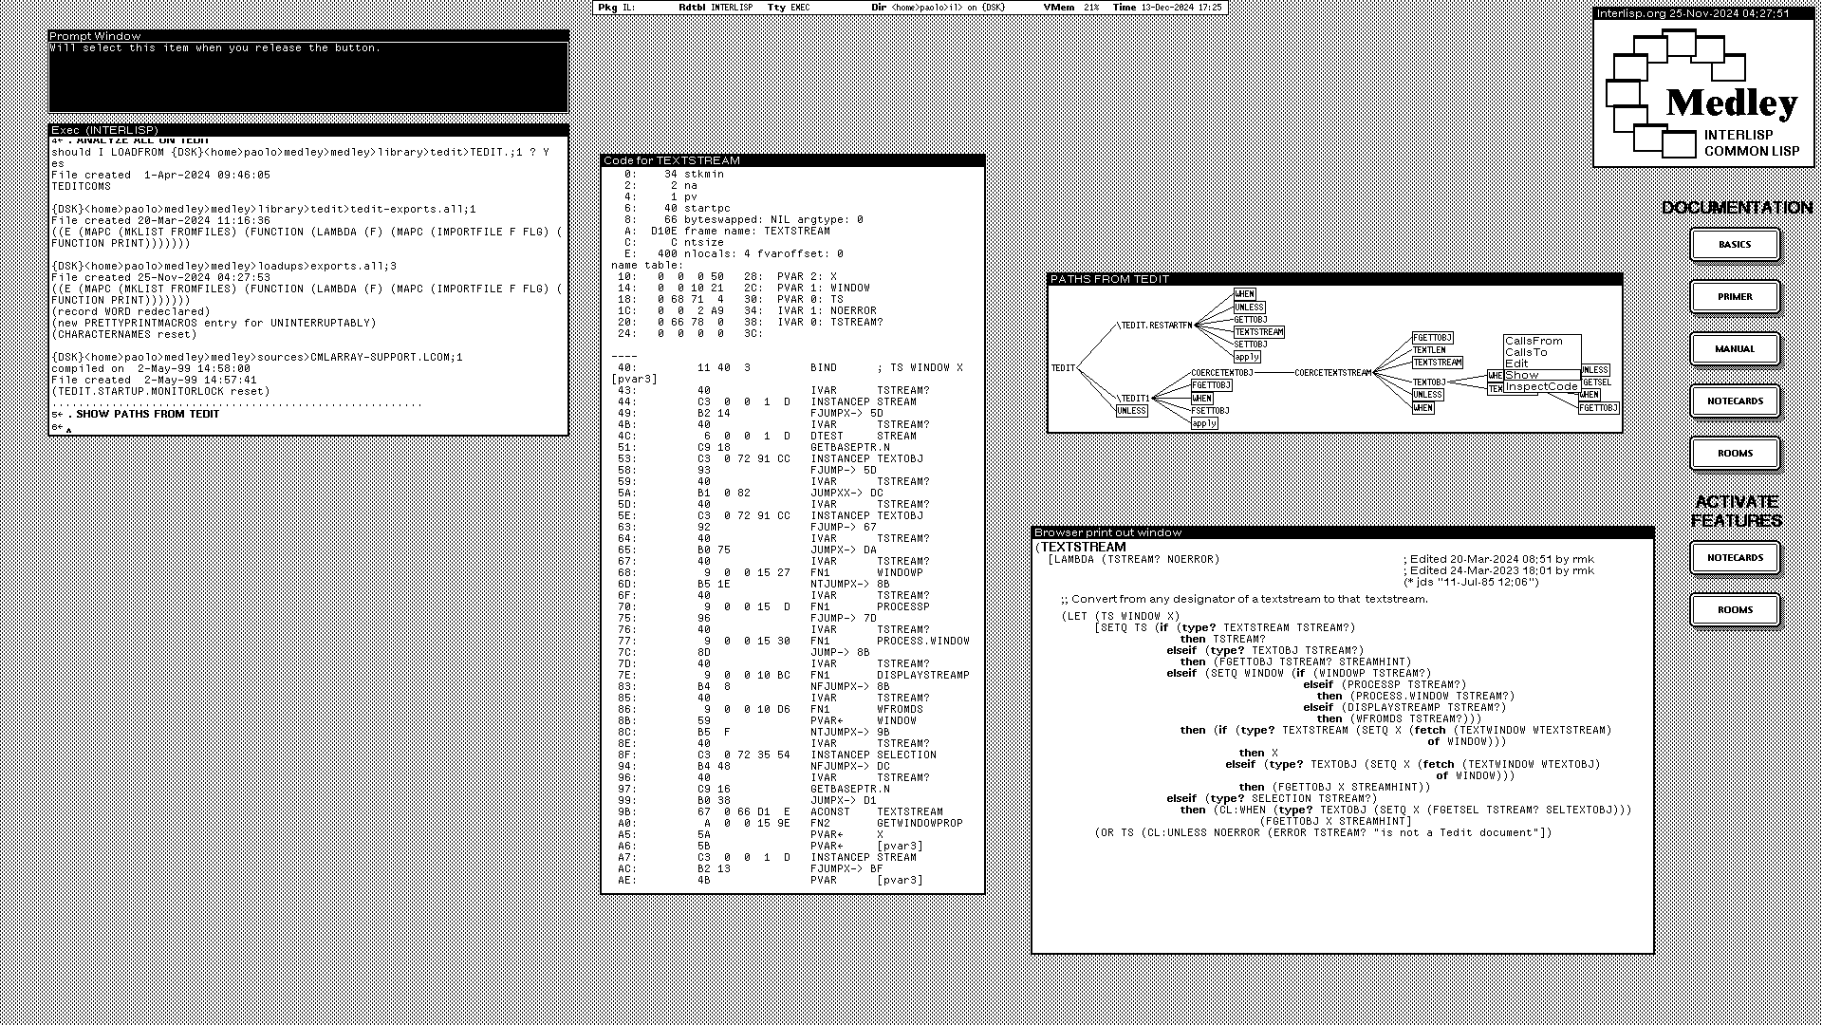Viewport: 1822px width, 1025px height.
Task: Select the COERCETEXTOBJ graph node
Action: (1222, 373)
